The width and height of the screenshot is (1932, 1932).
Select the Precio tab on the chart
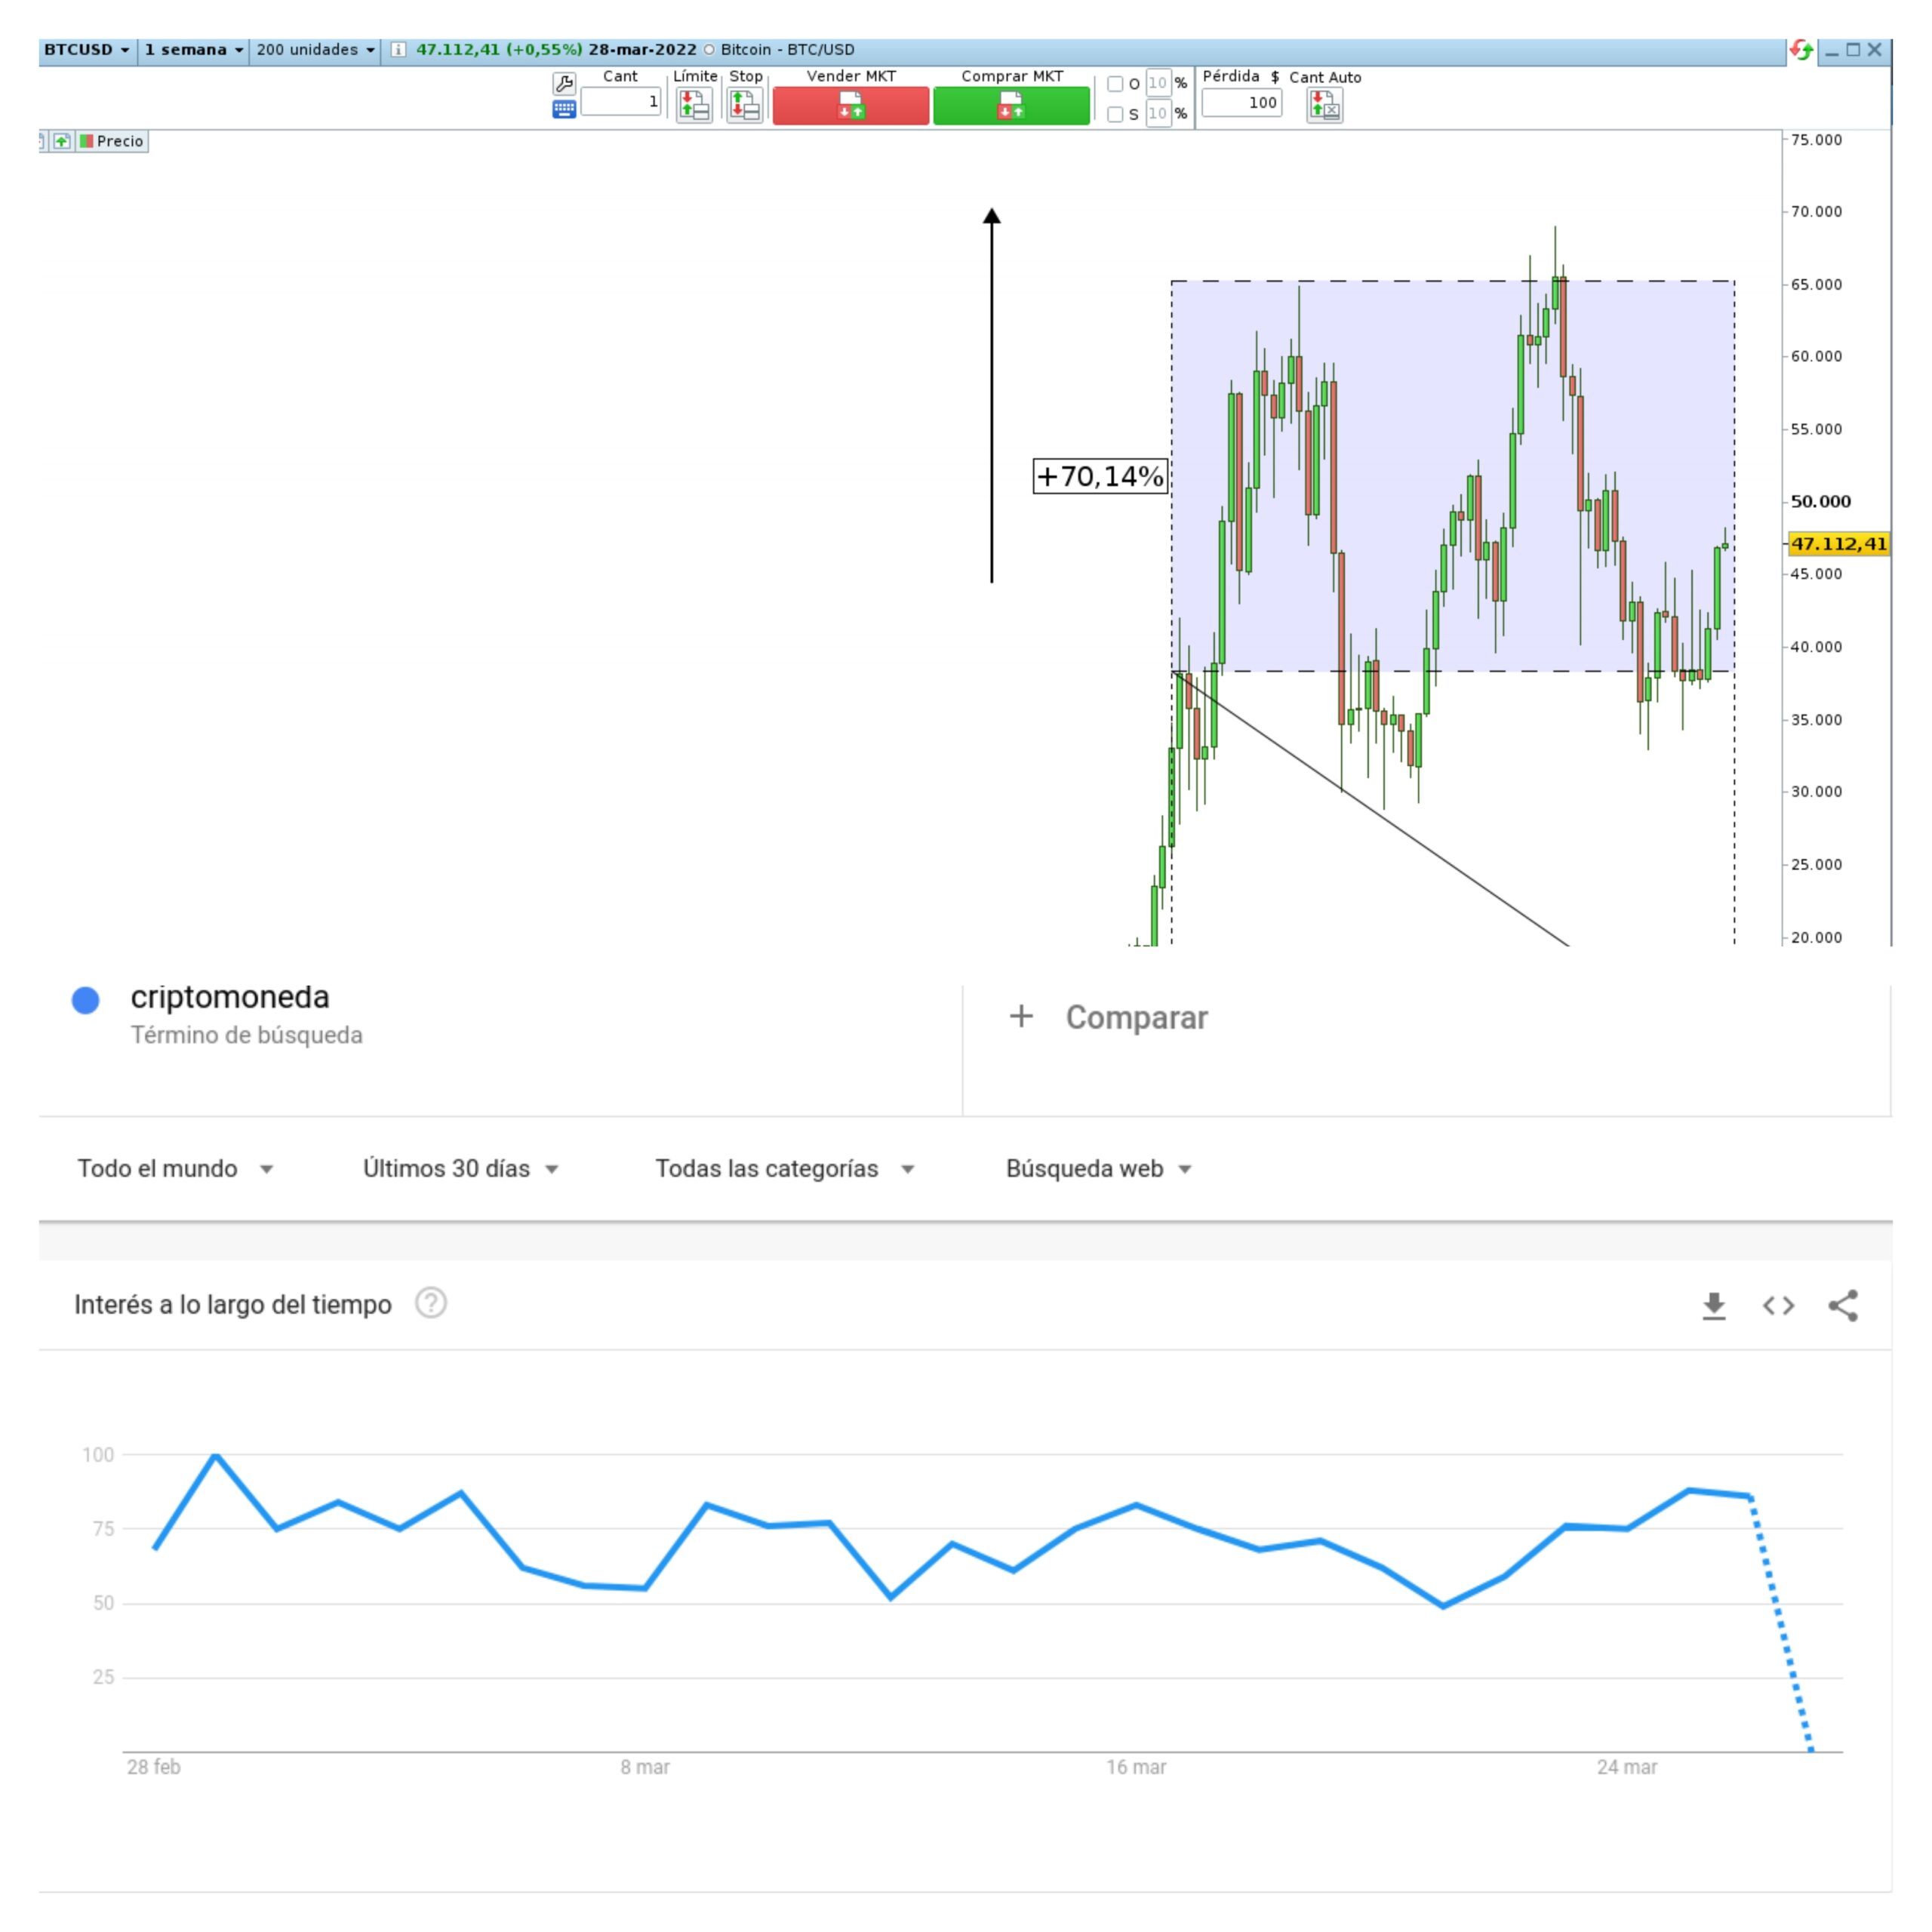pyautogui.click(x=119, y=141)
